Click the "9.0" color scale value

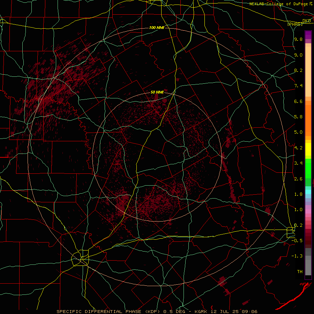coord(298,55)
